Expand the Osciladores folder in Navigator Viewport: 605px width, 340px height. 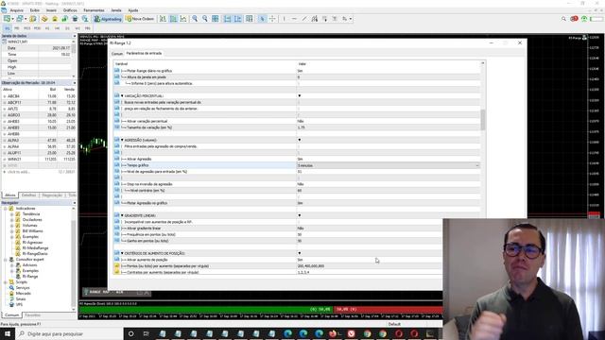[x=11, y=220]
